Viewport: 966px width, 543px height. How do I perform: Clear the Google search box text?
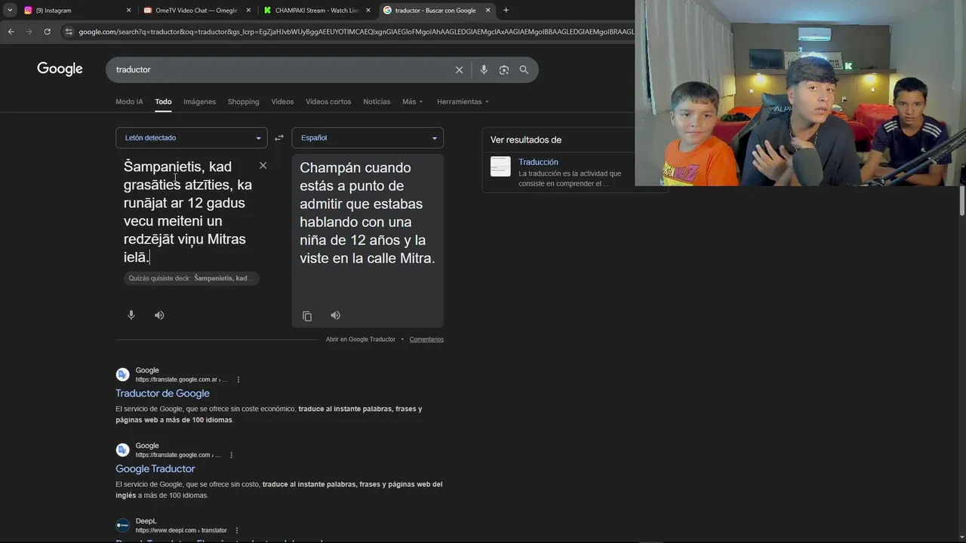(x=459, y=69)
